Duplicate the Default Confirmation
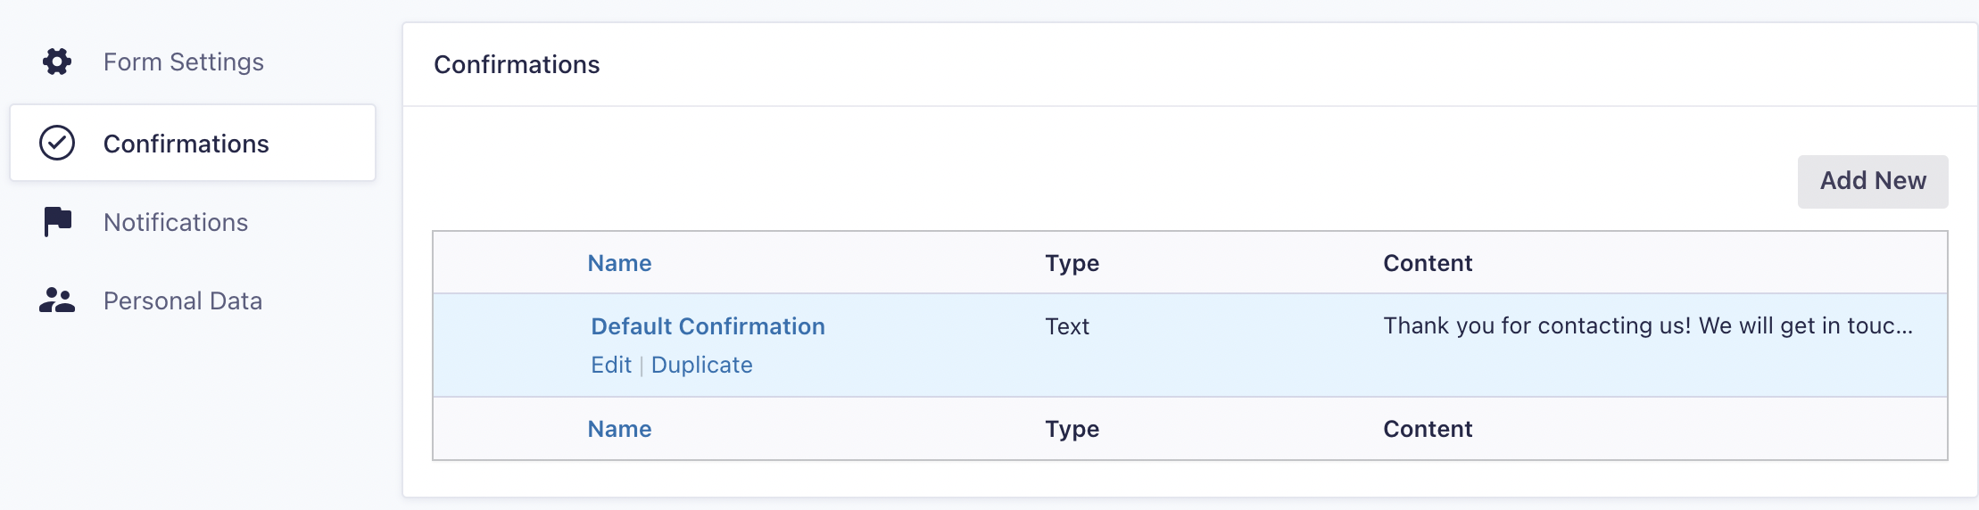Screen dimensions: 1979x510 pyautogui.click(x=701, y=365)
